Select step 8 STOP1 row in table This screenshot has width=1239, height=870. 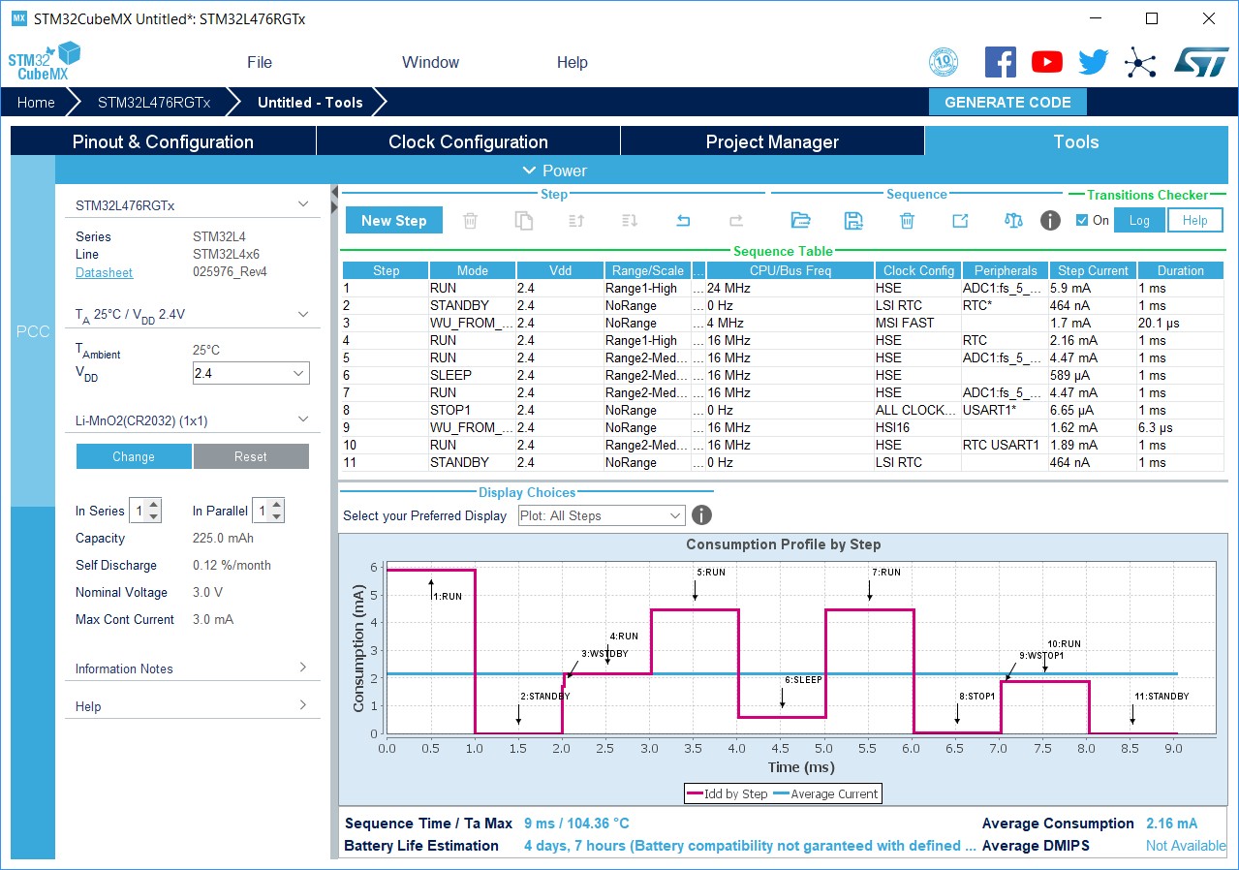(783, 410)
